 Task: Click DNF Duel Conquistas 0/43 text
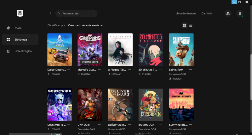click(x=86, y=129)
